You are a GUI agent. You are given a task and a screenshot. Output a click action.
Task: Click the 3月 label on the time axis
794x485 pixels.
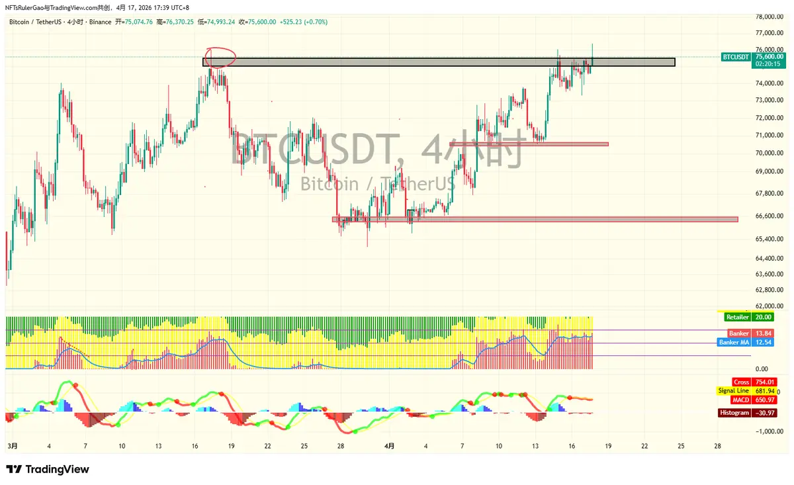(x=11, y=447)
